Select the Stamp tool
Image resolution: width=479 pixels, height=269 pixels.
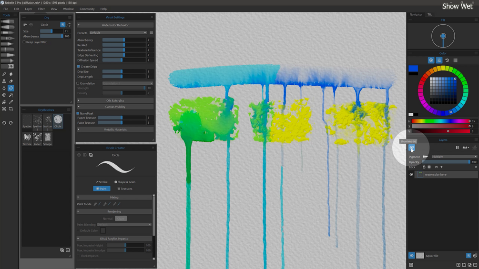click(4, 81)
